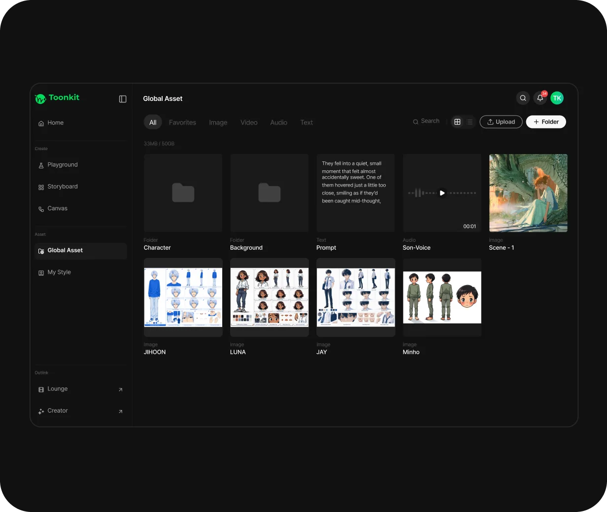The height and width of the screenshot is (512, 607).
Task: Open the Background folder
Action: (270, 193)
